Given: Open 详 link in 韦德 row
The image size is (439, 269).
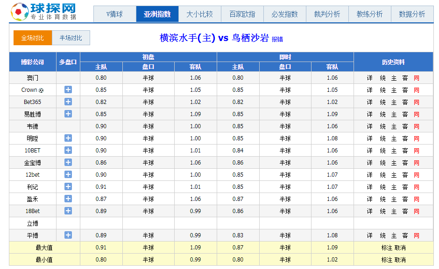Looking at the screenshot, I should pos(369,126).
